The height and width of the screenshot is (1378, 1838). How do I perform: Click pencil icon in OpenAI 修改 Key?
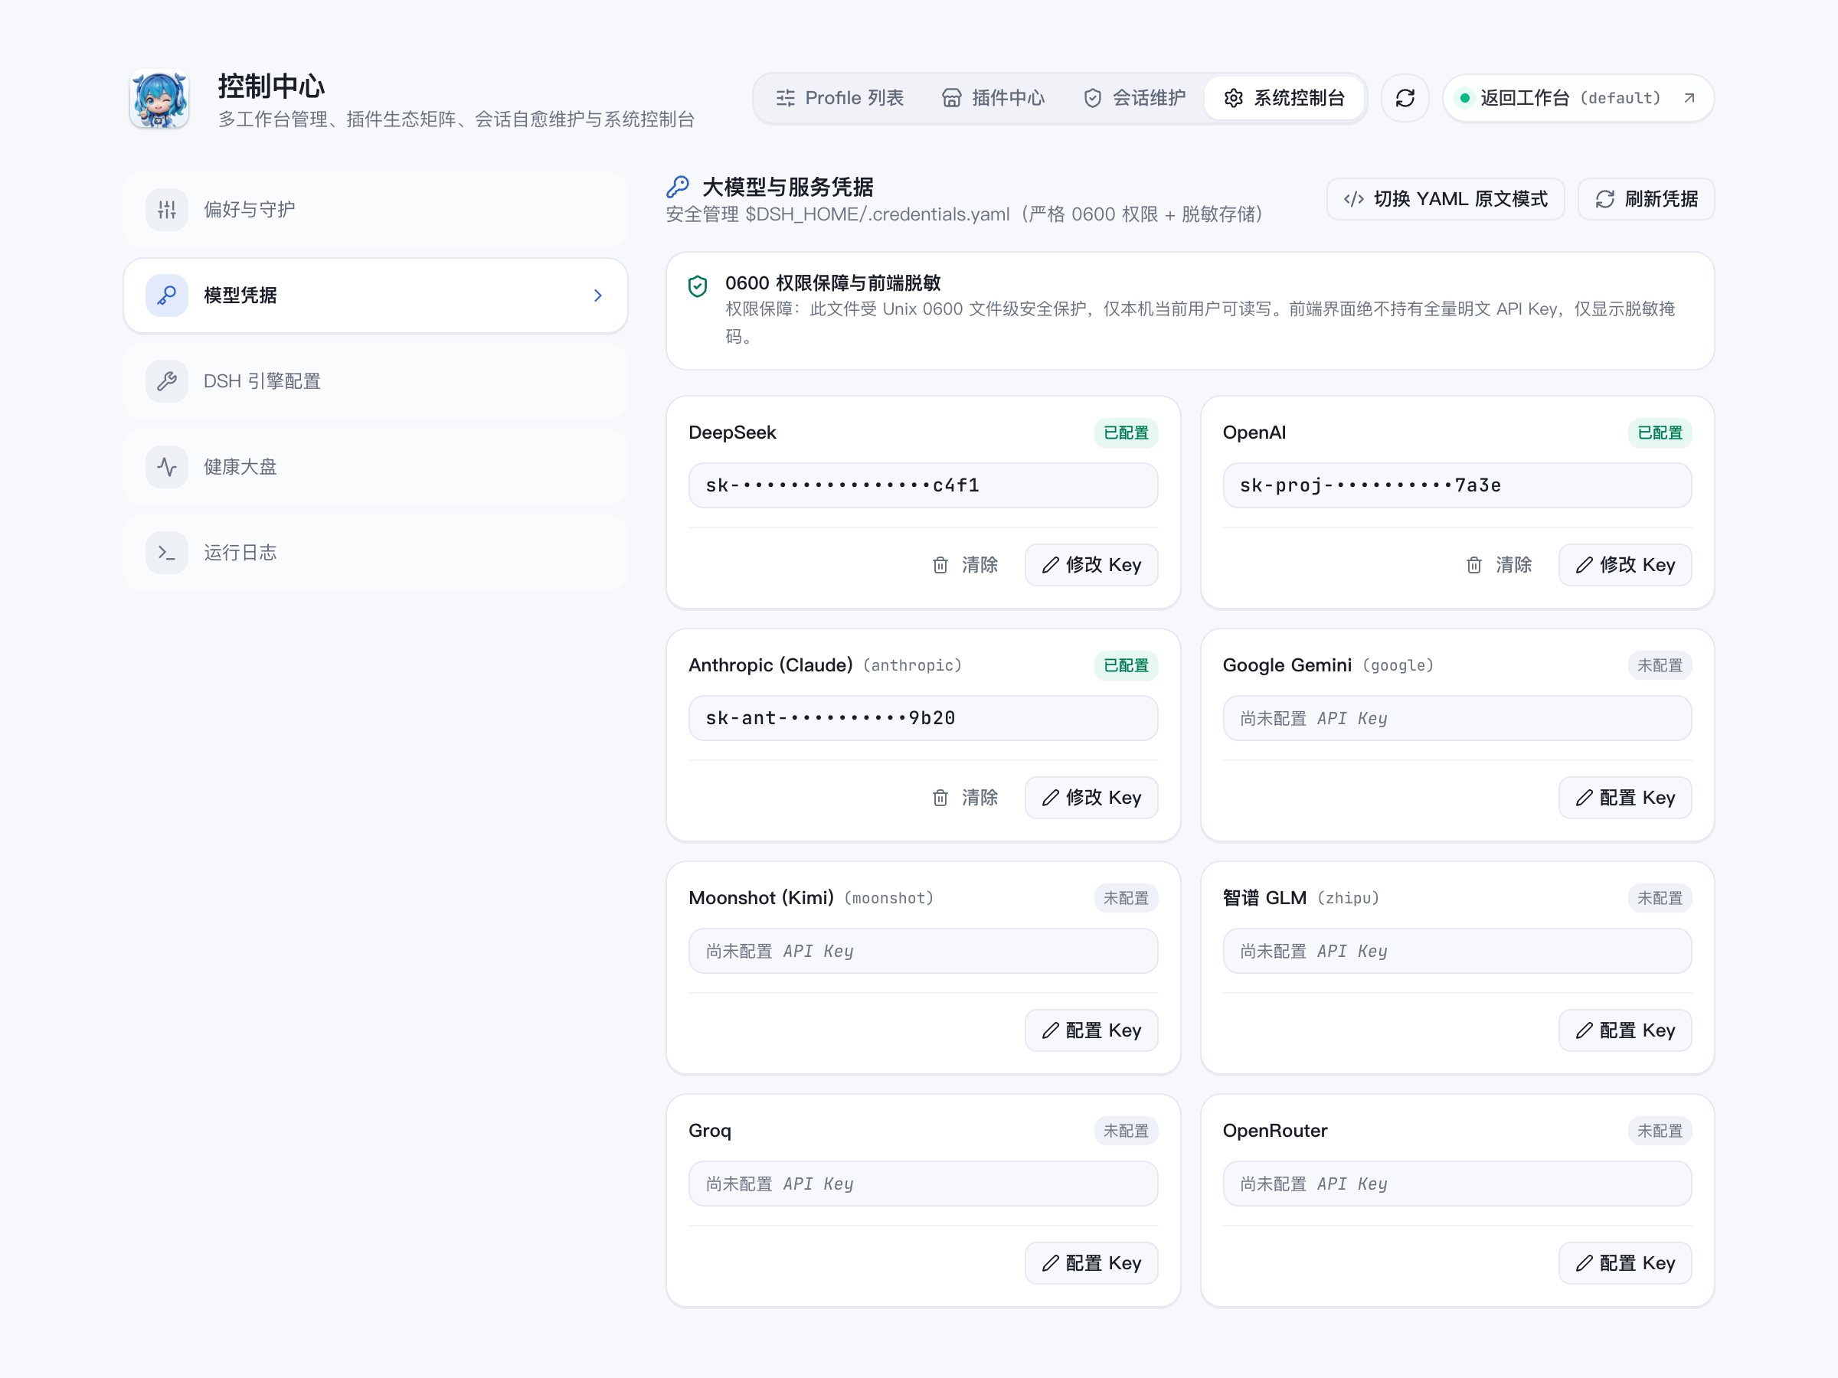[1585, 566]
